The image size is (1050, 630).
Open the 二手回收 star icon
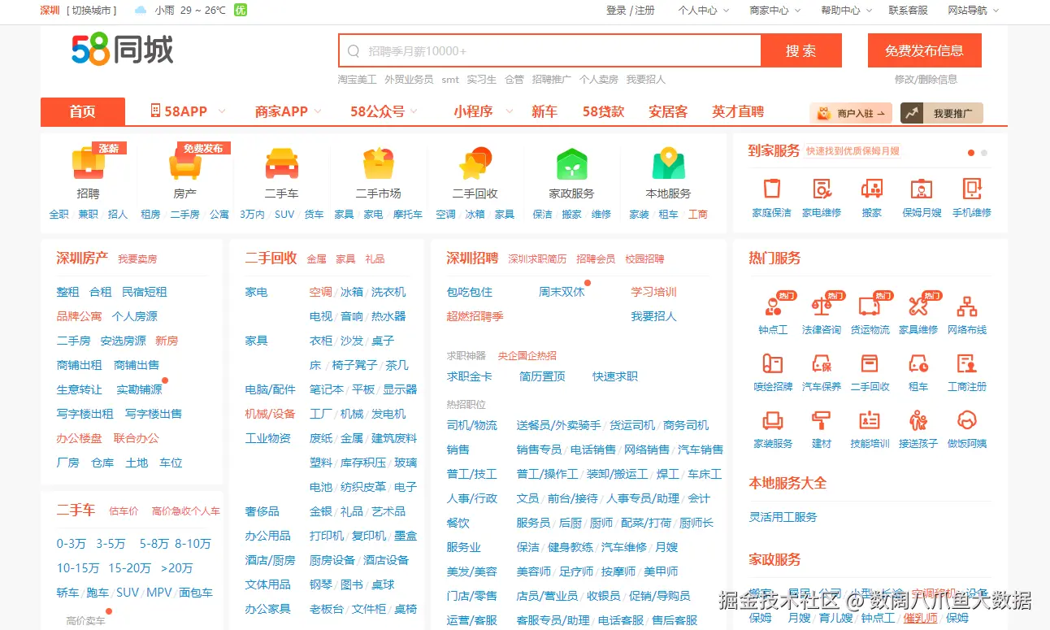pyautogui.click(x=475, y=163)
